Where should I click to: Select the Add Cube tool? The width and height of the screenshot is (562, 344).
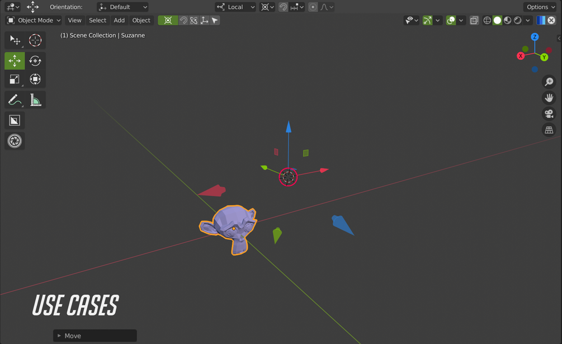(15, 120)
